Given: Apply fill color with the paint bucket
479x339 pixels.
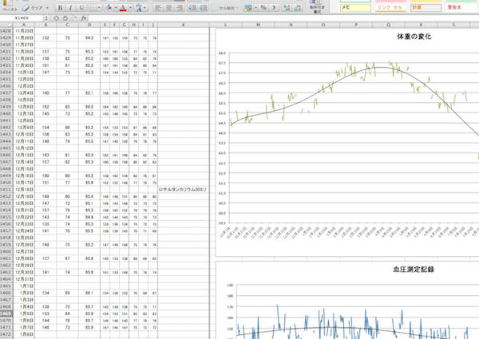Looking at the screenshot, I should point(109,8).
